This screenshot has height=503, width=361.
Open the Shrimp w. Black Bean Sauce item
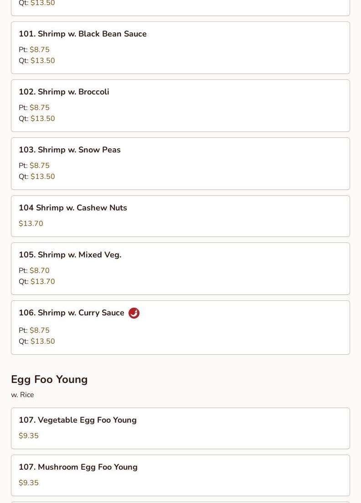coord(180,48)
